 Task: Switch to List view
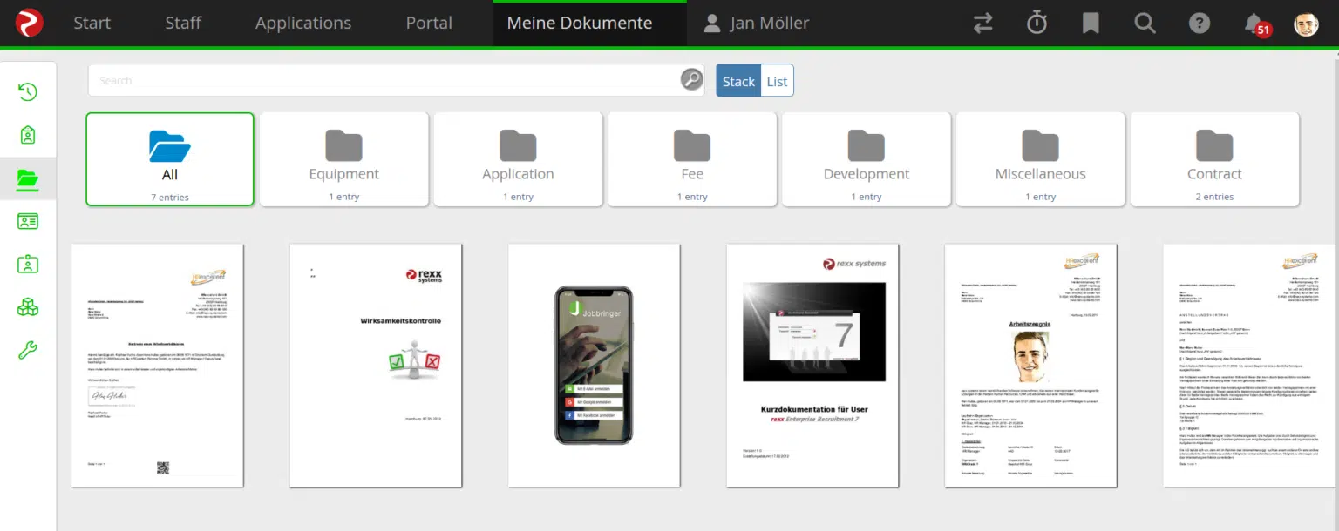pos(777,80)
